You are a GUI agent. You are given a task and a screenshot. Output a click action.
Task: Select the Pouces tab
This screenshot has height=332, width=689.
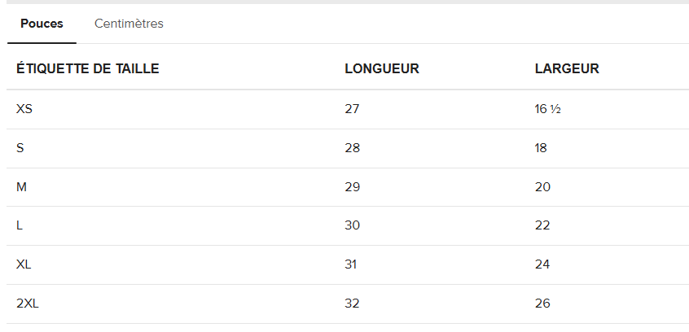42,24
